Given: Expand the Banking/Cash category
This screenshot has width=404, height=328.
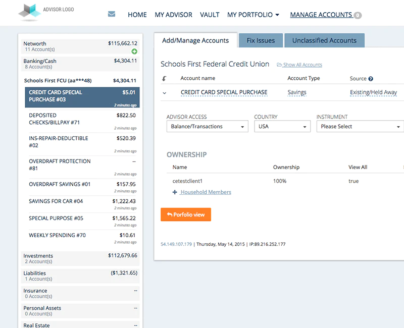Looking at the screenshot, I should 80,64.
